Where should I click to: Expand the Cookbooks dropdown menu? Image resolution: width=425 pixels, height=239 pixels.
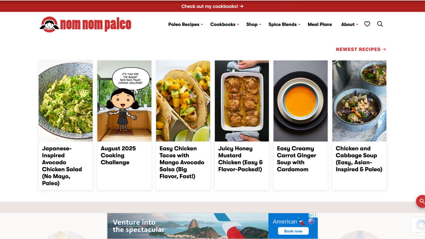(224, 24)
